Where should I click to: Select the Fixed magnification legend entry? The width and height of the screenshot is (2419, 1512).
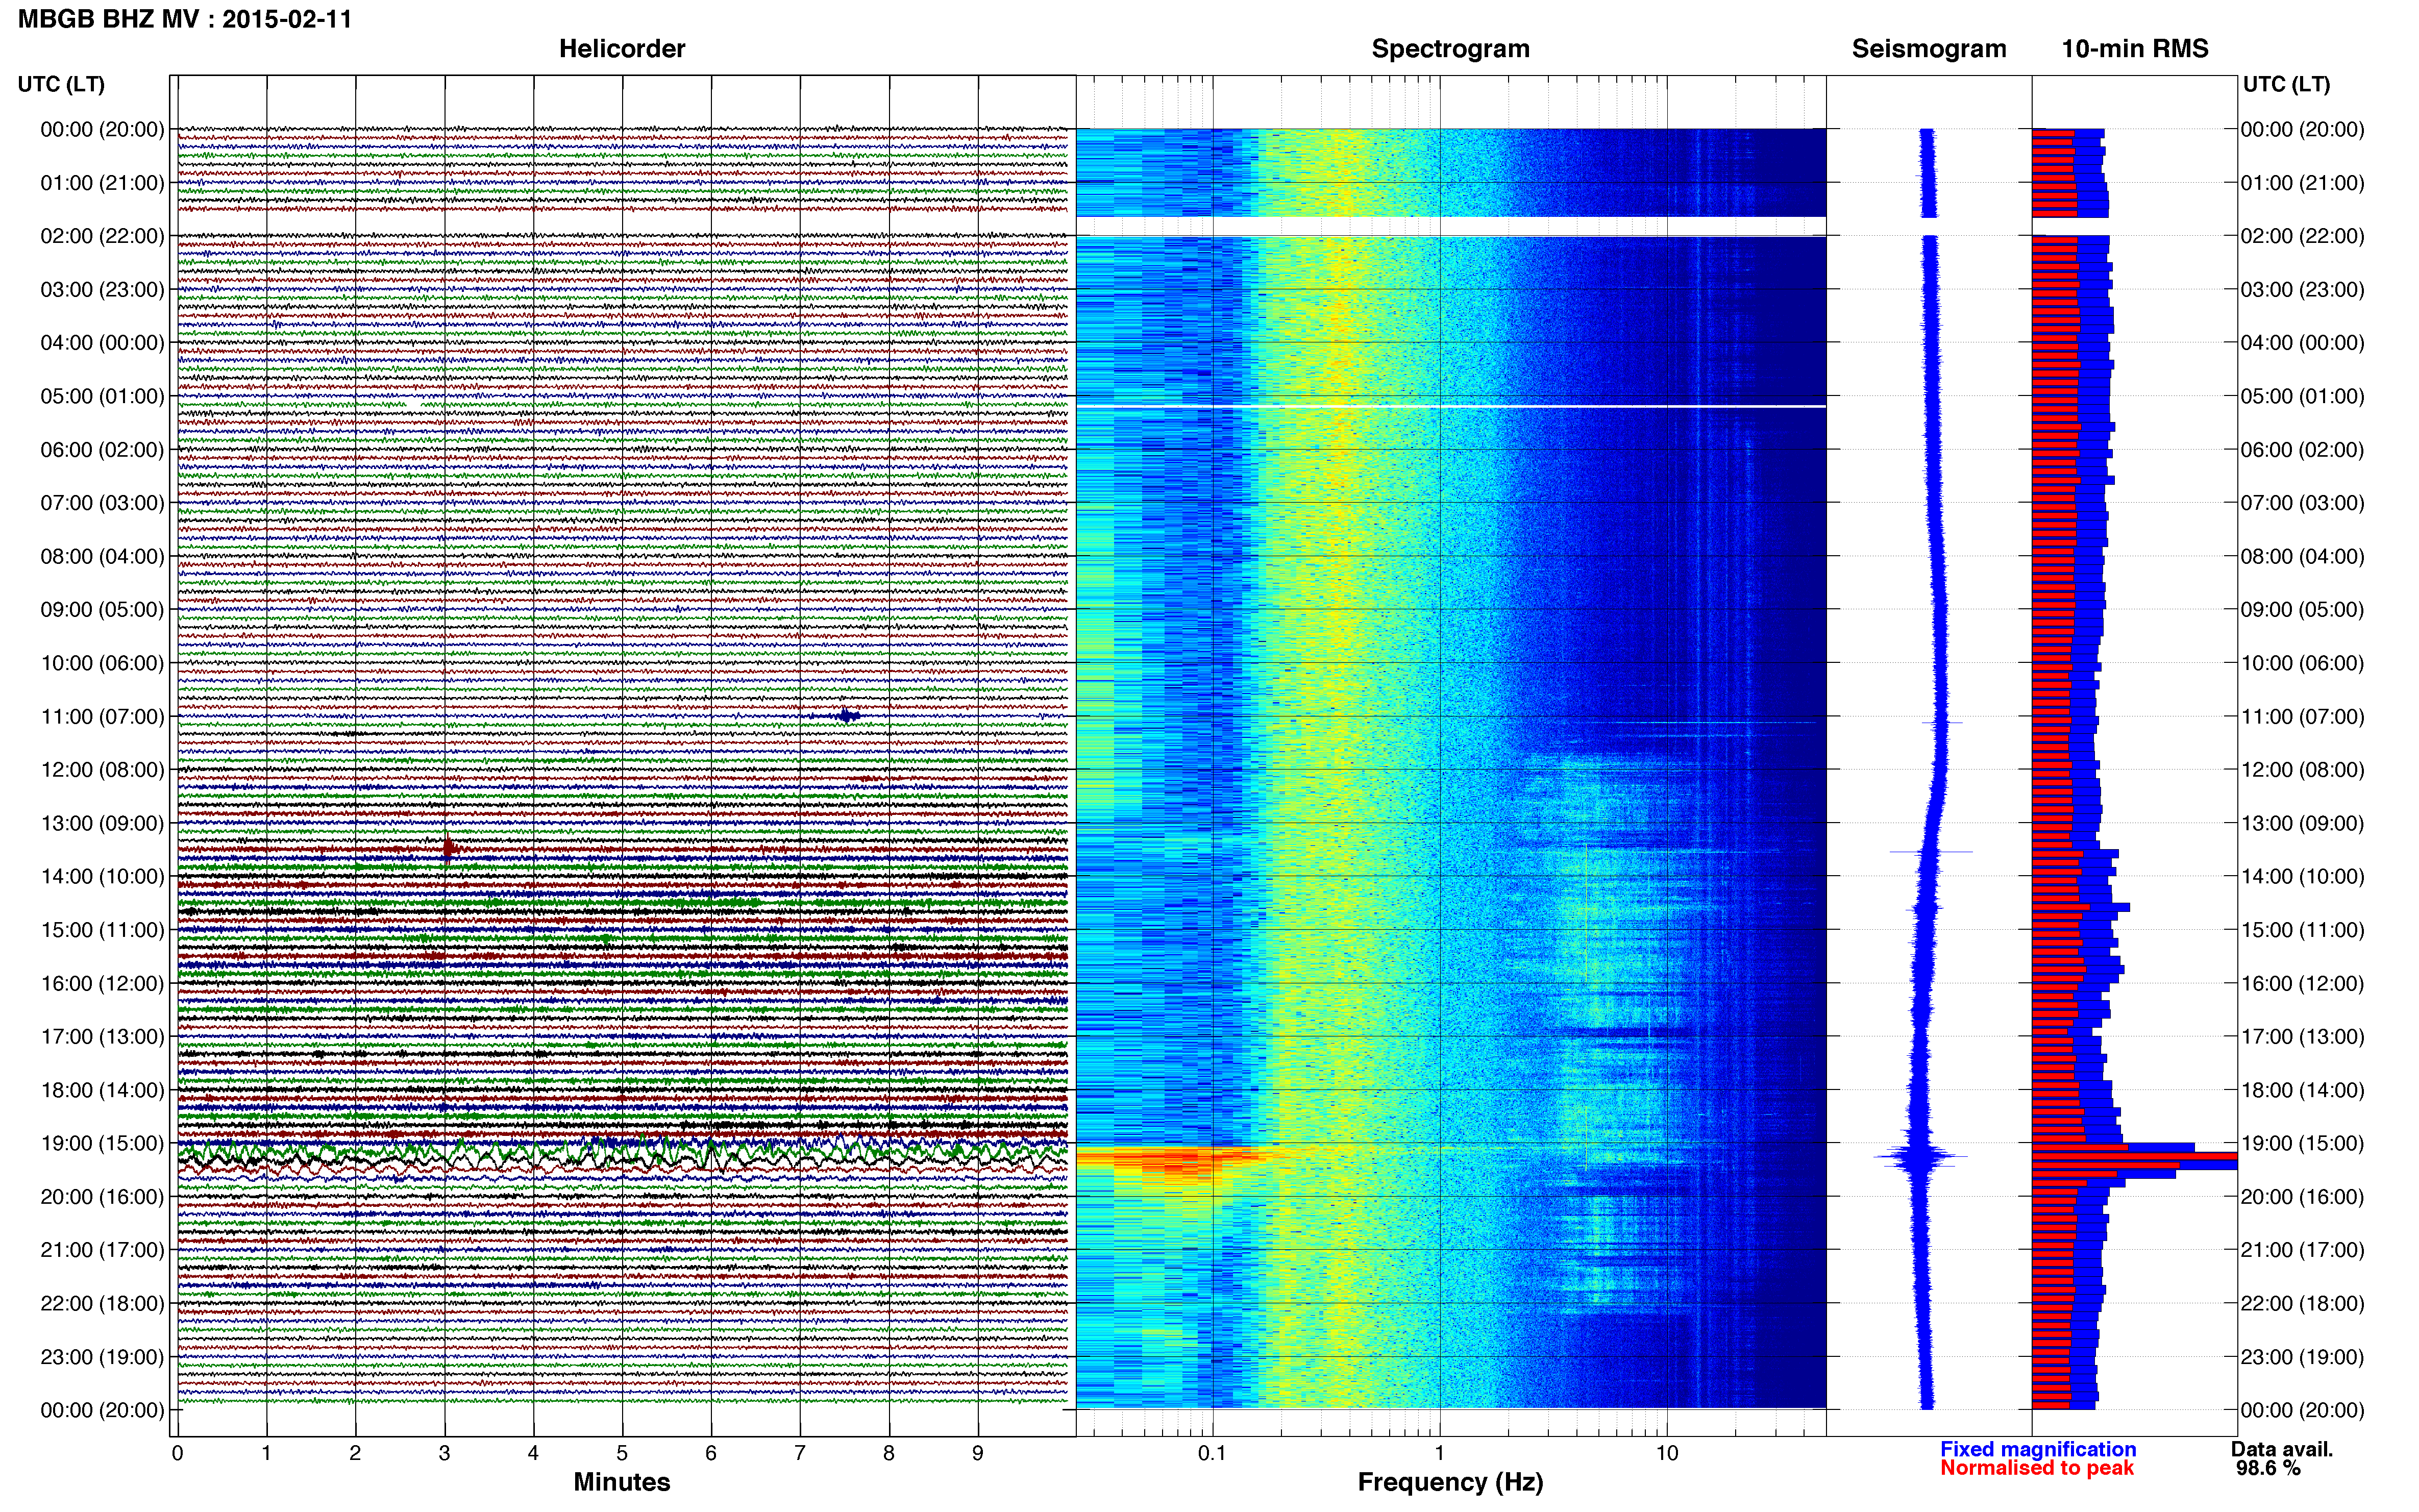pyautogui.click(x=2038, y=1449)
